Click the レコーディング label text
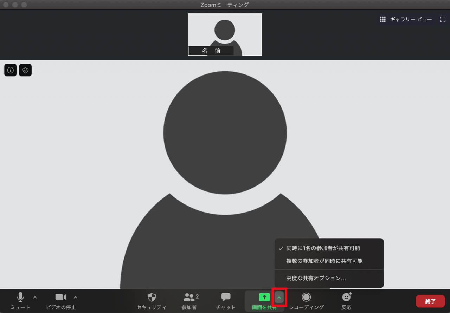 click(306, 307)
